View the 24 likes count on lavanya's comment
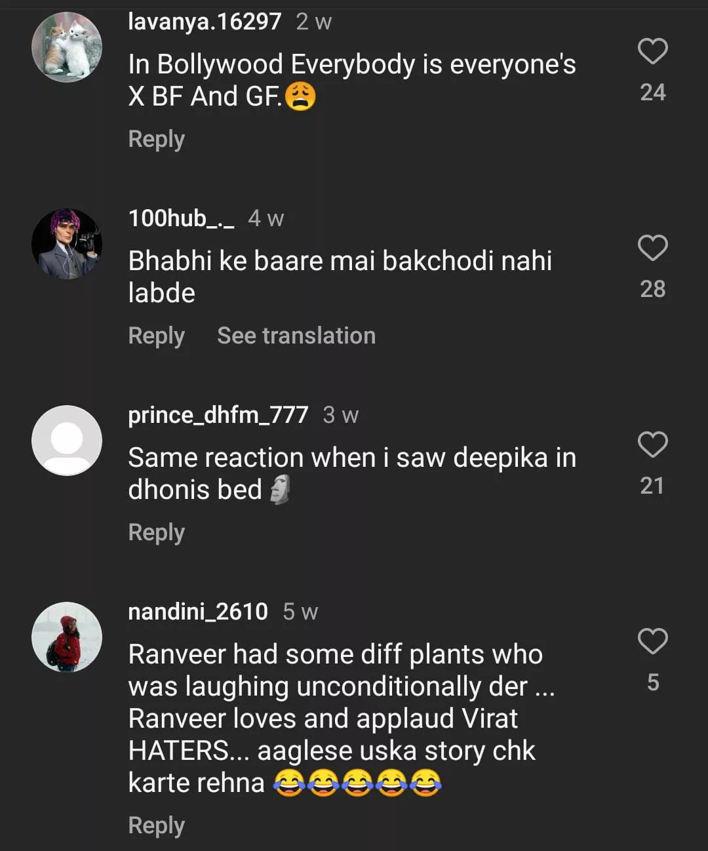The image size is (708, 851). pos(652,92)
